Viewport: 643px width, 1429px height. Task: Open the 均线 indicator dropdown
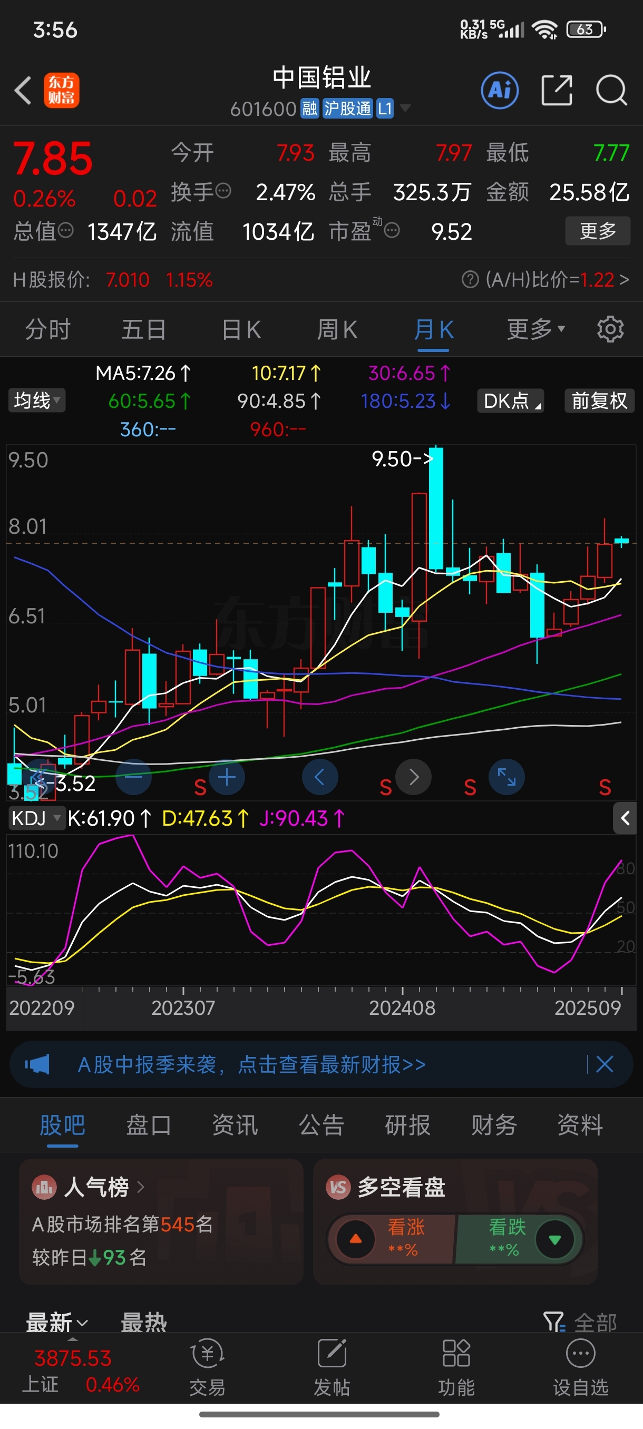(x=36, y=400)
